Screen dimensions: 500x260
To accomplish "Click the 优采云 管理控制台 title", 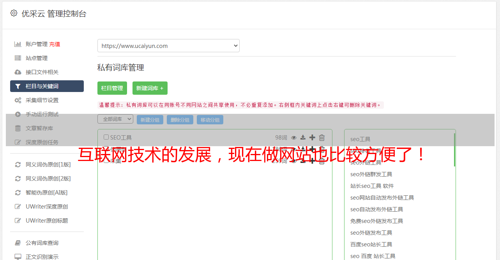I will 54,14.
